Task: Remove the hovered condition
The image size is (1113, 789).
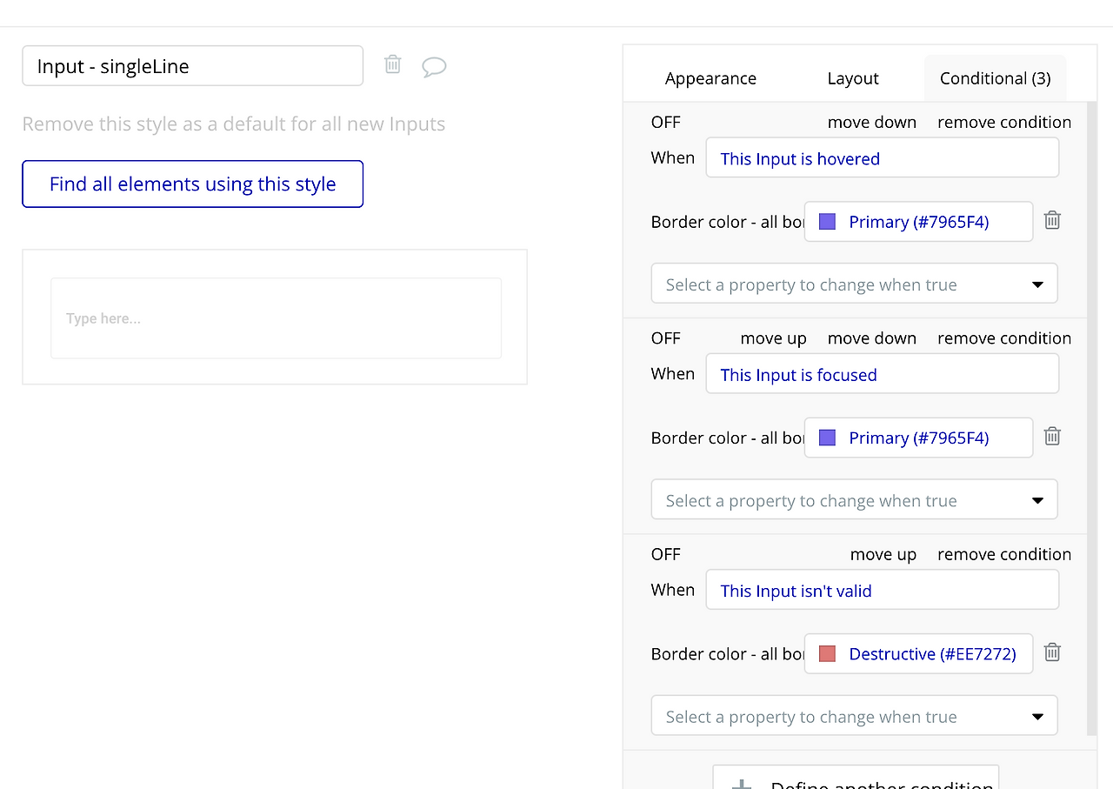Action: tap(1004, 123)
